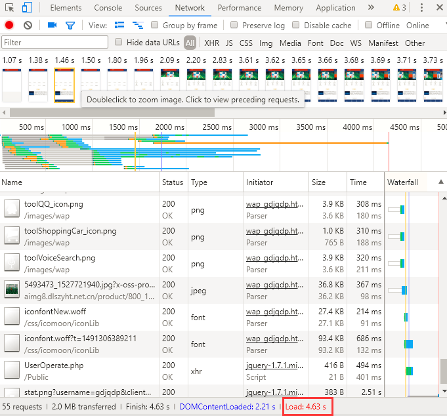Enable Preserve log checkbox

pyautogui.click(x=234, y=25)
